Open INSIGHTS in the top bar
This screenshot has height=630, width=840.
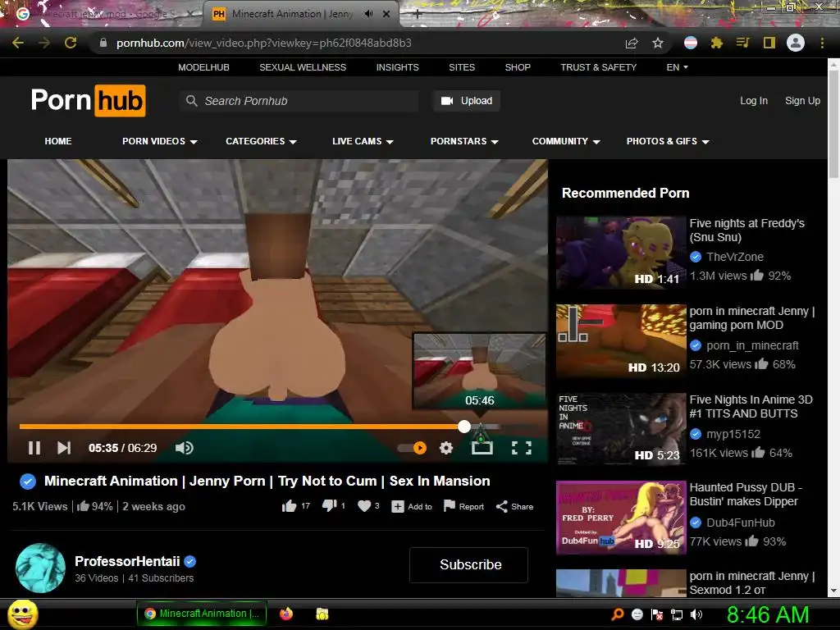[398, 67]
